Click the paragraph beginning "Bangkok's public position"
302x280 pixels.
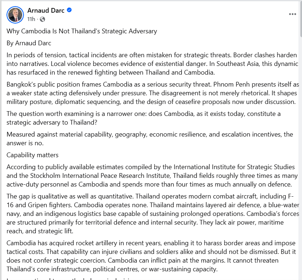[145, 93]
